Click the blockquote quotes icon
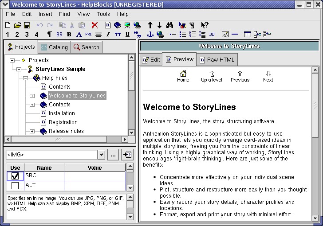This screenshot has height=226, width=323. click(138, 34)
